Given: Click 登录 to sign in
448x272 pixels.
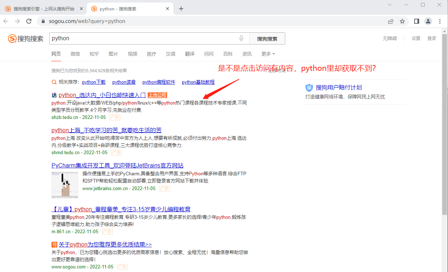Looking at the screenshot, I should [x=432, y=38].
